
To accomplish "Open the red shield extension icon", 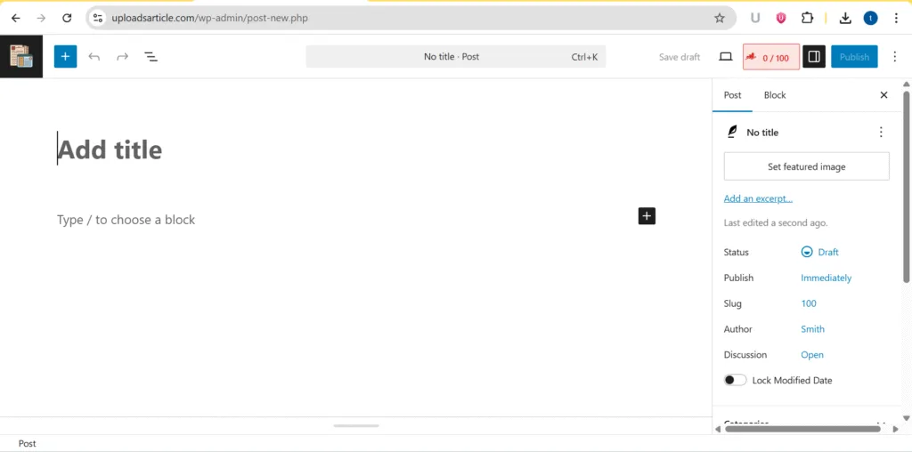I will point(781,18).
